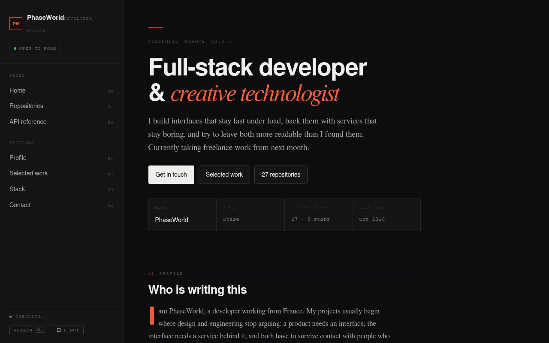Click the PhaseWorld value in Name cell
The width and height of the screenshot is (549, 343).
pos(172,220)
